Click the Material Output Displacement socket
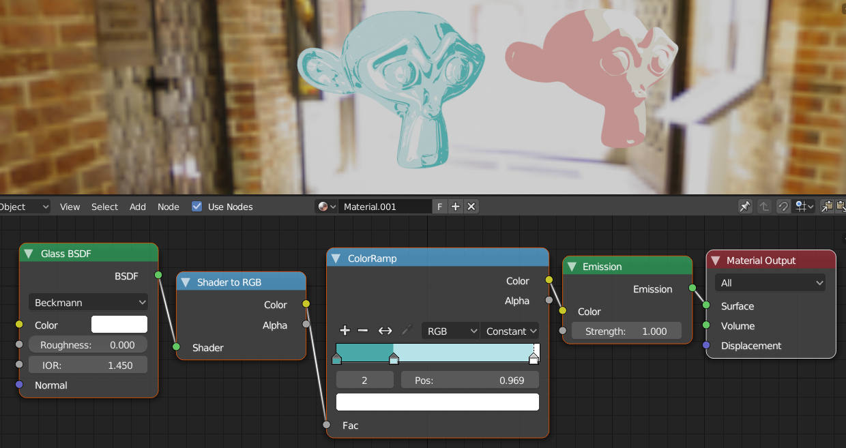 (x=706, y=345)
